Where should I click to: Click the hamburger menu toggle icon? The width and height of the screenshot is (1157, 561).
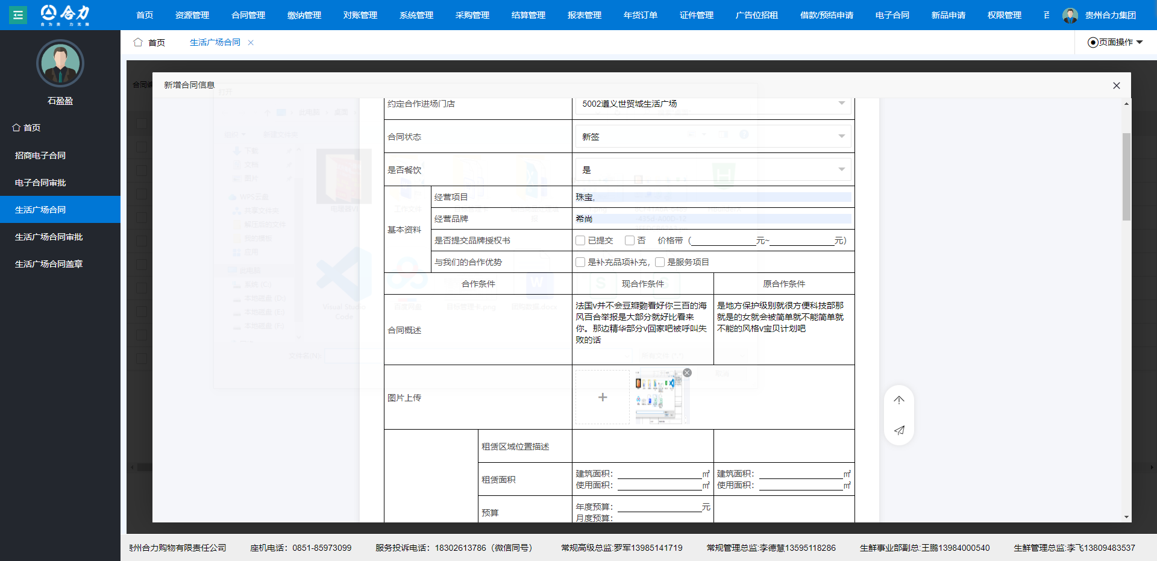pos(18,15)
